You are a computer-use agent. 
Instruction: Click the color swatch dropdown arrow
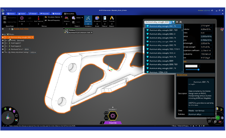(x=199, y=66)
